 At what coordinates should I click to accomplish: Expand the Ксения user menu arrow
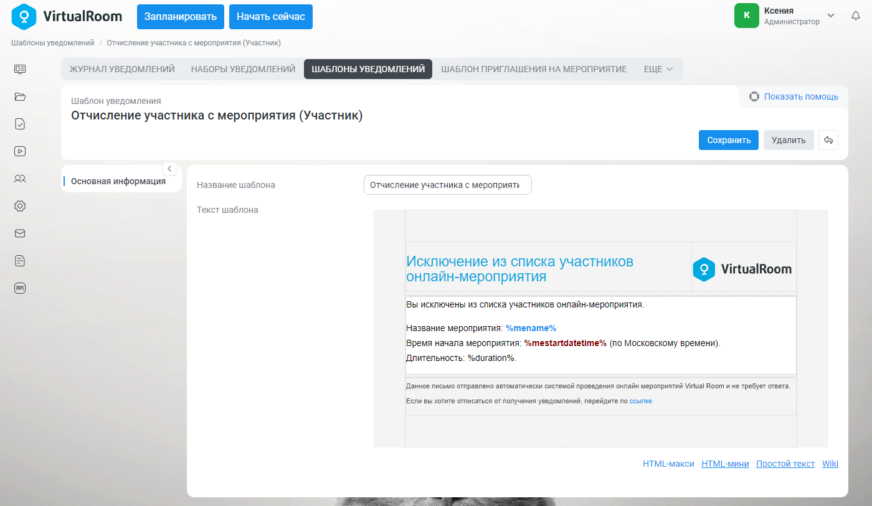pos(831,16)
